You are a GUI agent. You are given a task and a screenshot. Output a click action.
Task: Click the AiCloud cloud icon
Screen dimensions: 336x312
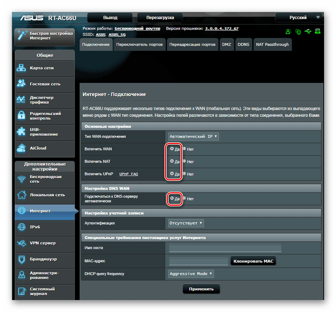21,148
